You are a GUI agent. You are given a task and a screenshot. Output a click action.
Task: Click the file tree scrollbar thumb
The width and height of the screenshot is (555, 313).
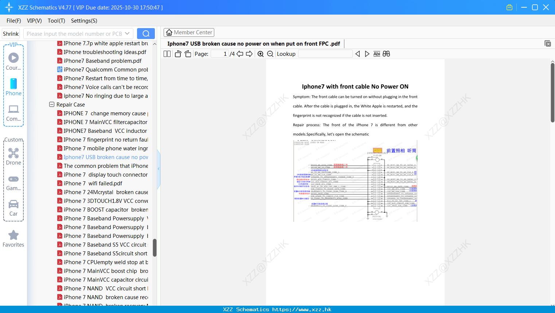click(155, 248)
